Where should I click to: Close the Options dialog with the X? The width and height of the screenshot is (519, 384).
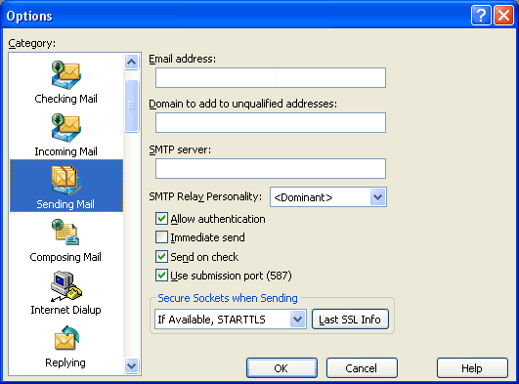coord(503,16)
